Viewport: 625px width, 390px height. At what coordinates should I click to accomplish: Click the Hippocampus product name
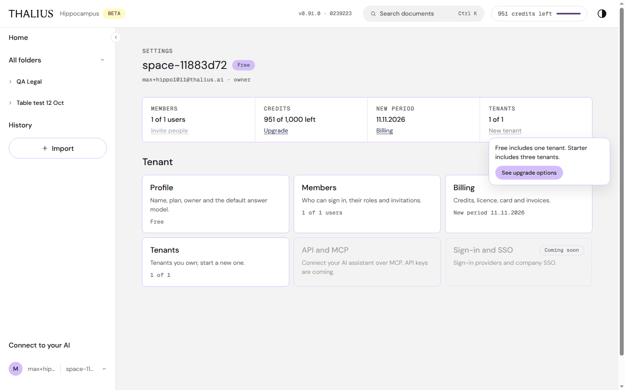(x=79, y=14)
